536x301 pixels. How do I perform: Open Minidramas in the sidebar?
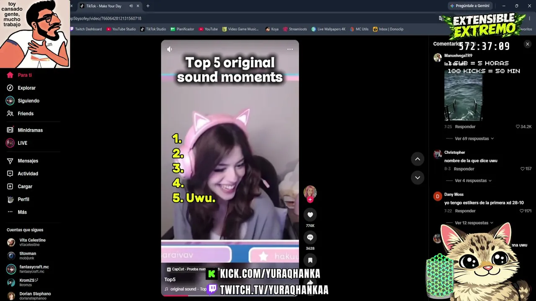[x=25, y=130]
